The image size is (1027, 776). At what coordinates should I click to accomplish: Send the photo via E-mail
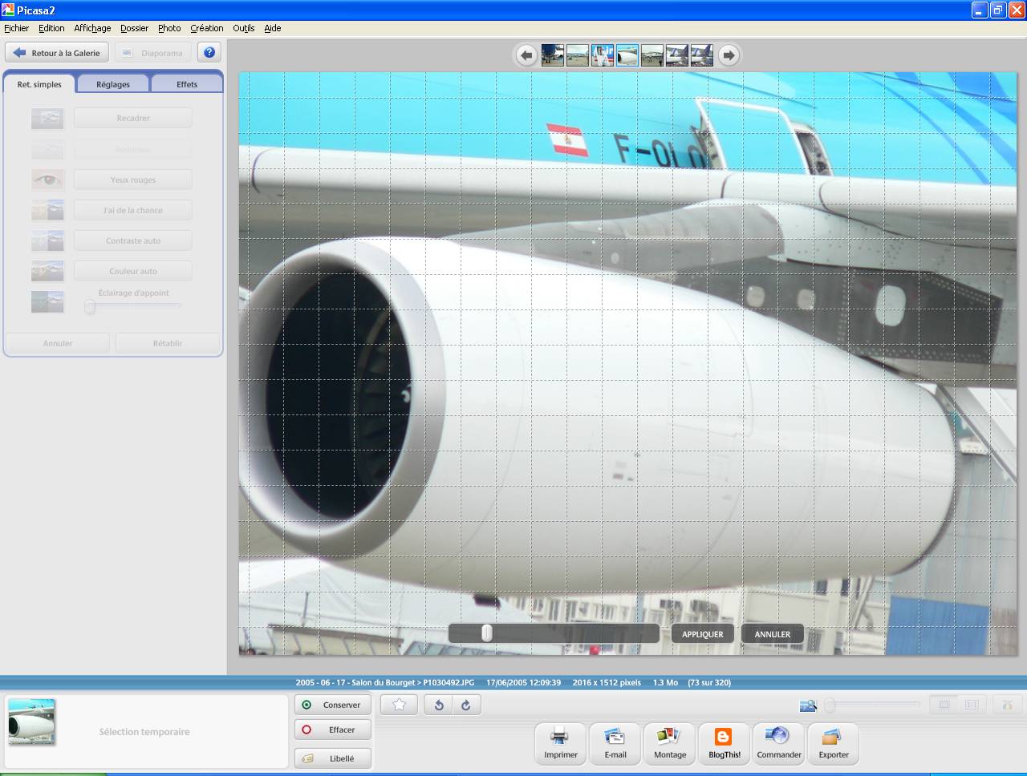(615, 743)
